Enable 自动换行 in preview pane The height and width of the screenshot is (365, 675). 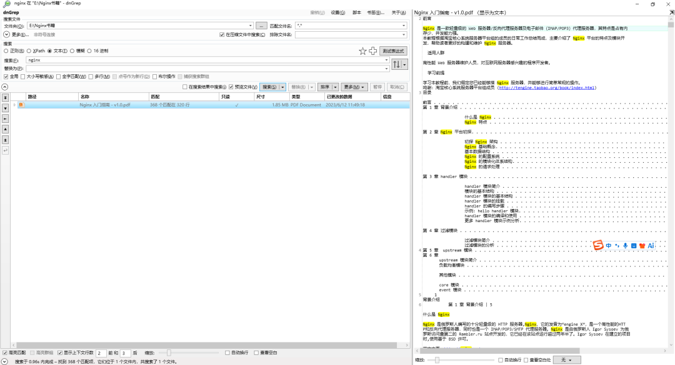(500, 360)
